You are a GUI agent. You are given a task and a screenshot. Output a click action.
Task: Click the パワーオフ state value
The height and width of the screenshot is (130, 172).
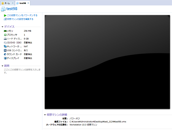[x=75, y=119]
